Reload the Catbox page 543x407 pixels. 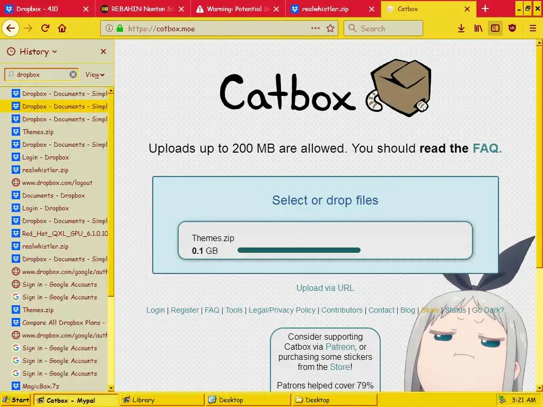46,29
